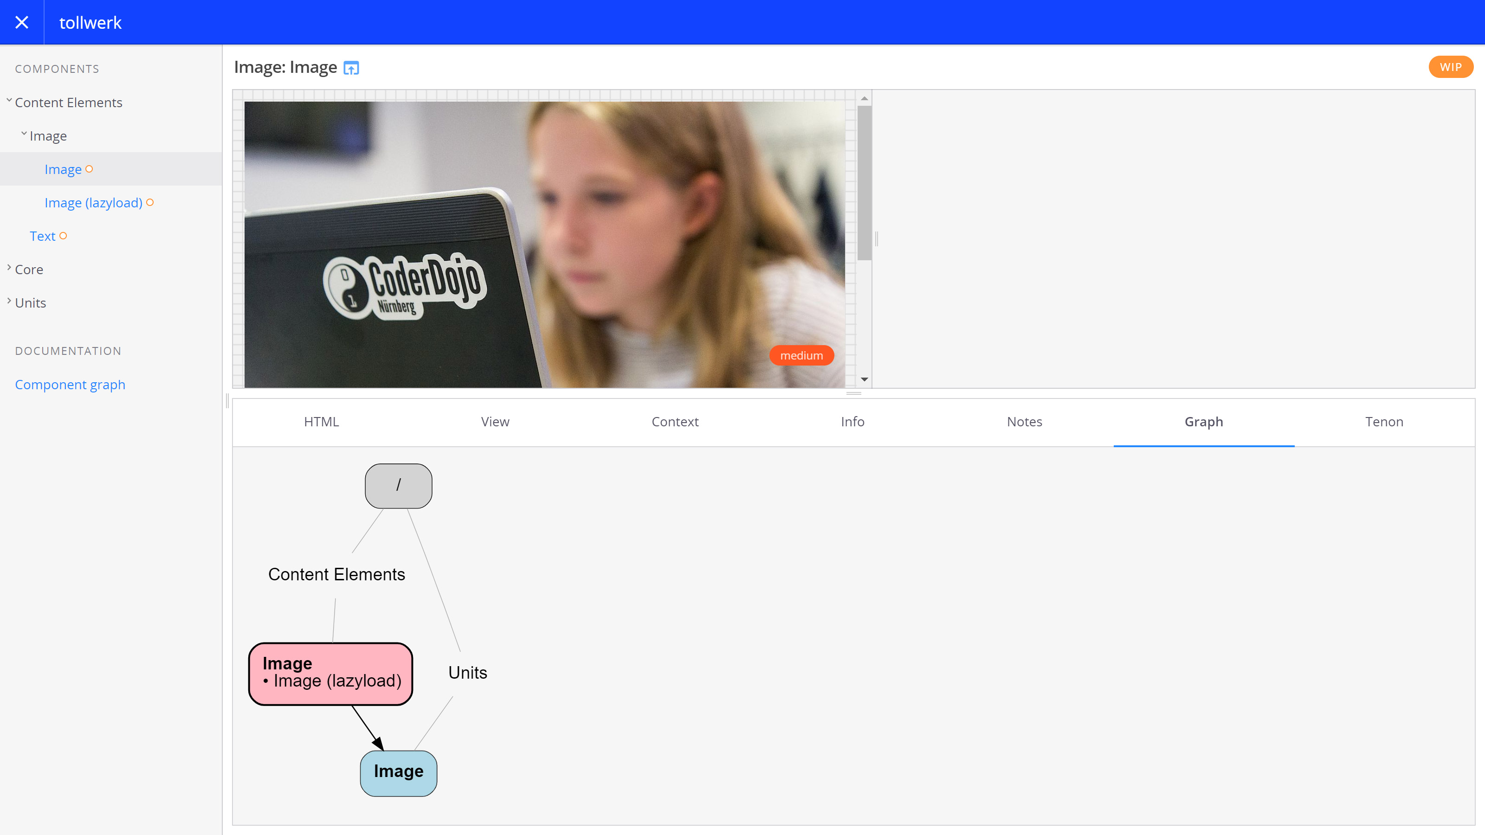Expand the Units components section
The height and width of the screenshot is (835, 1485).
[x=30, y=303]
